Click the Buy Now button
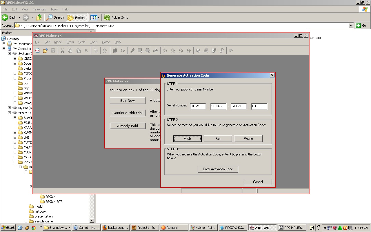 [128, 101]
